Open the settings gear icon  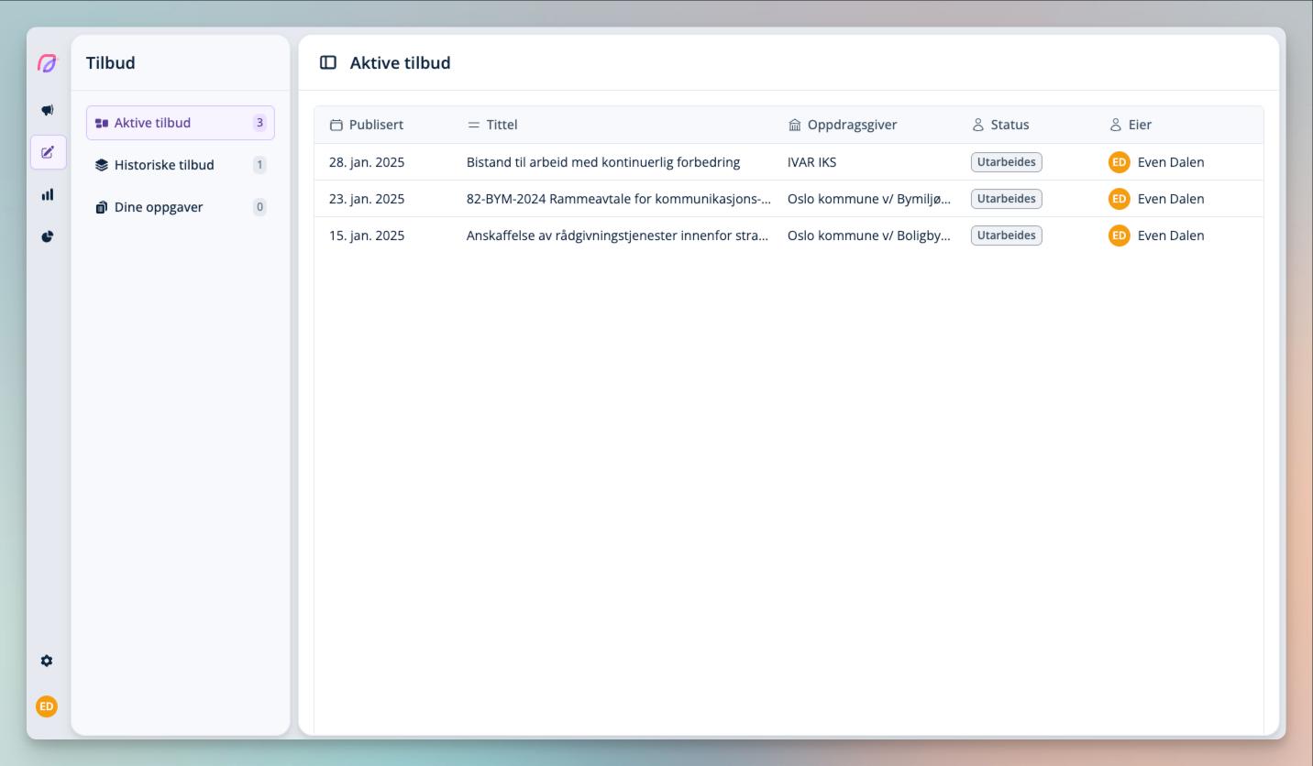pyautogui.click(x=47, y=661)
